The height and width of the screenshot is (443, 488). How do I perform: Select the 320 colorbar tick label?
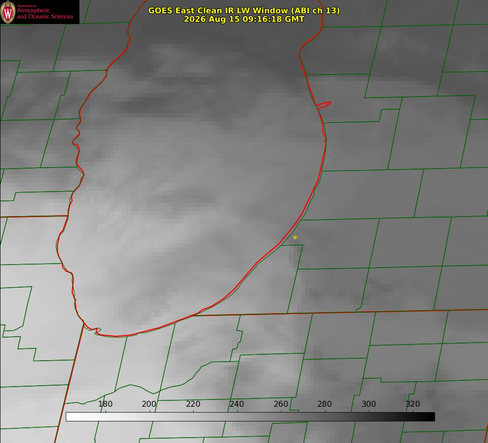pyautogui.click(x=413, y=404)
